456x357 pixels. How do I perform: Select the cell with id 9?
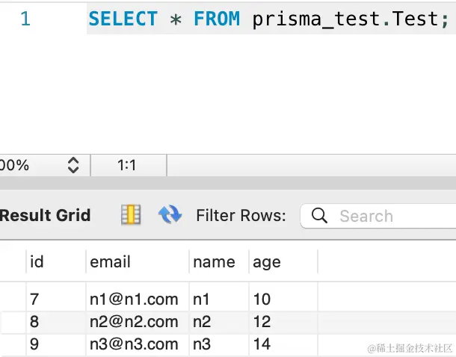click(x=56, y=344)
